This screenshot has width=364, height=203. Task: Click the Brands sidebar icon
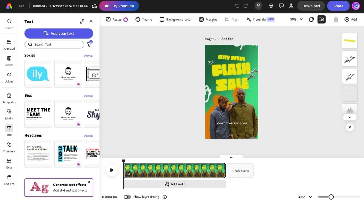[x=9, y=61]
